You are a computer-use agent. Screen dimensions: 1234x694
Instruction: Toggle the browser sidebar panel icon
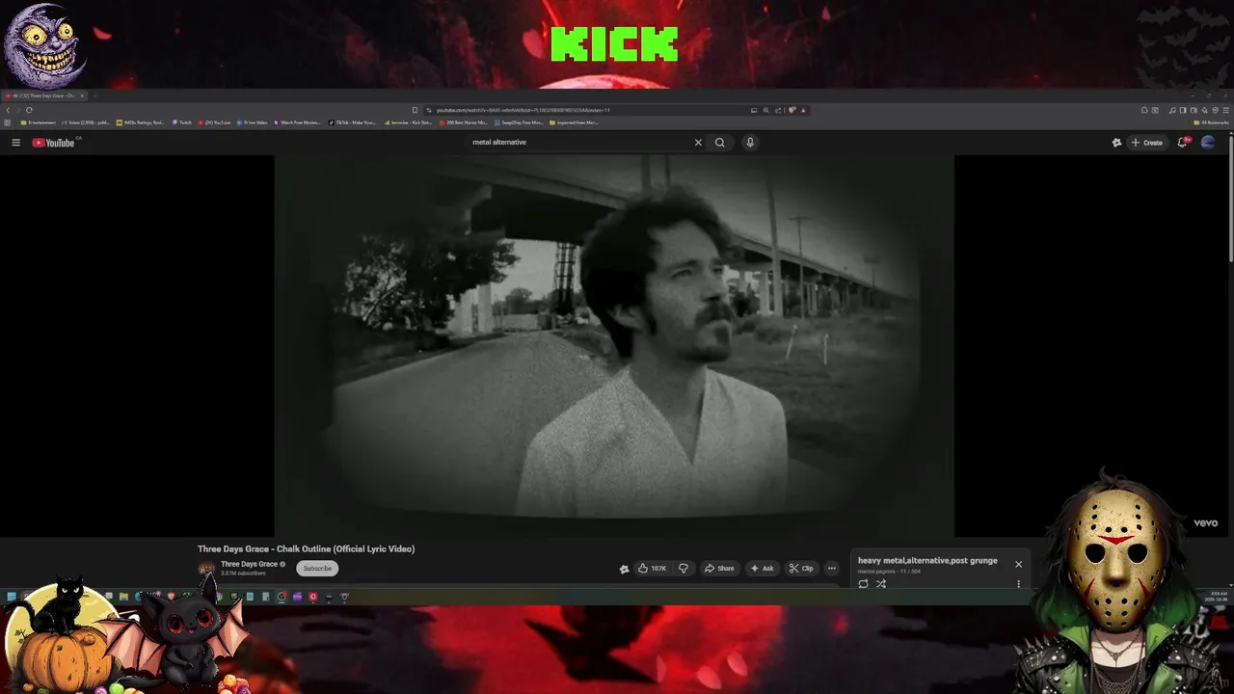[1183, 110]
